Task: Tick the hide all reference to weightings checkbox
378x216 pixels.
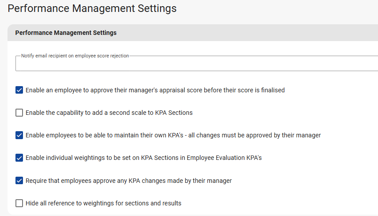Action: click(19, 203)
